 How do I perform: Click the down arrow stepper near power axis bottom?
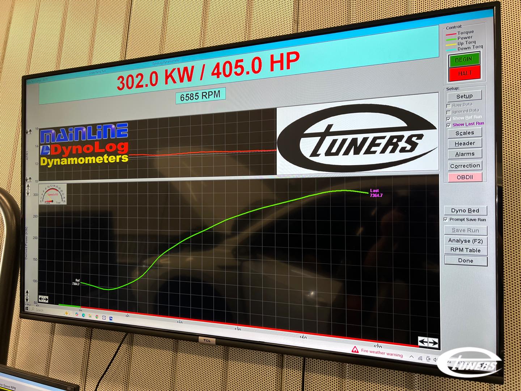(27, 298)
